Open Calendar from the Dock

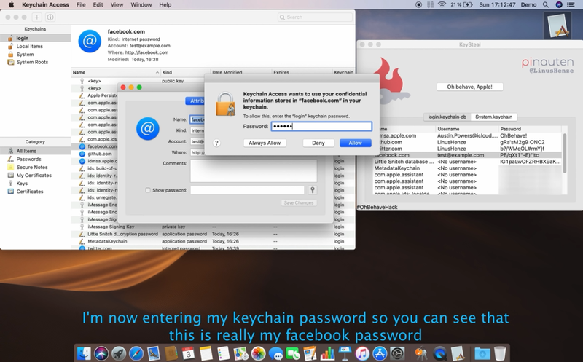tap(189, 353)
